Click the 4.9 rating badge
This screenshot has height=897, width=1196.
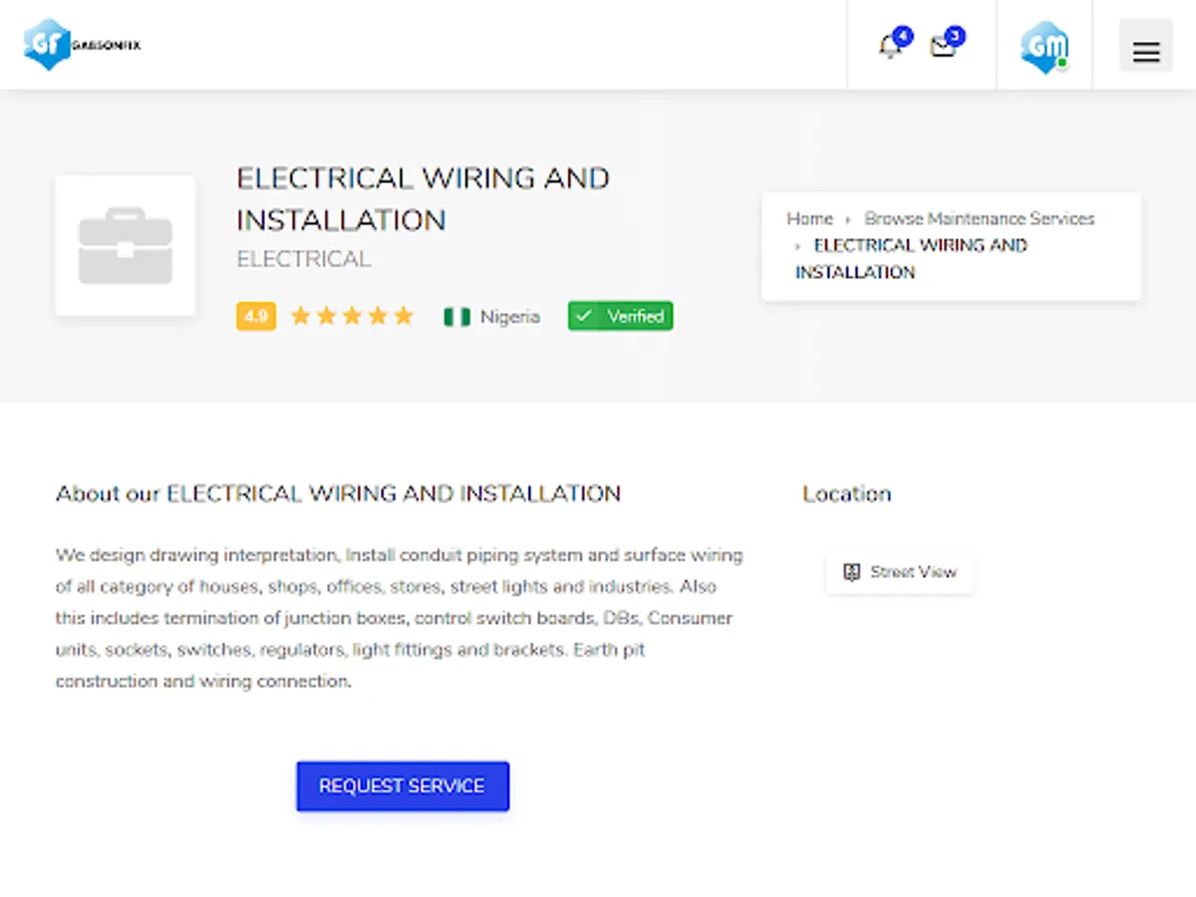(x=256, y=316)
